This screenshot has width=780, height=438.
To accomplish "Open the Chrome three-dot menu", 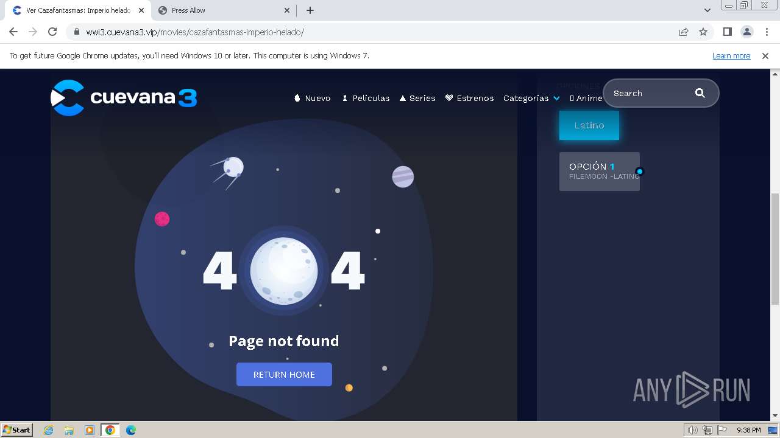I will [767, 32].
